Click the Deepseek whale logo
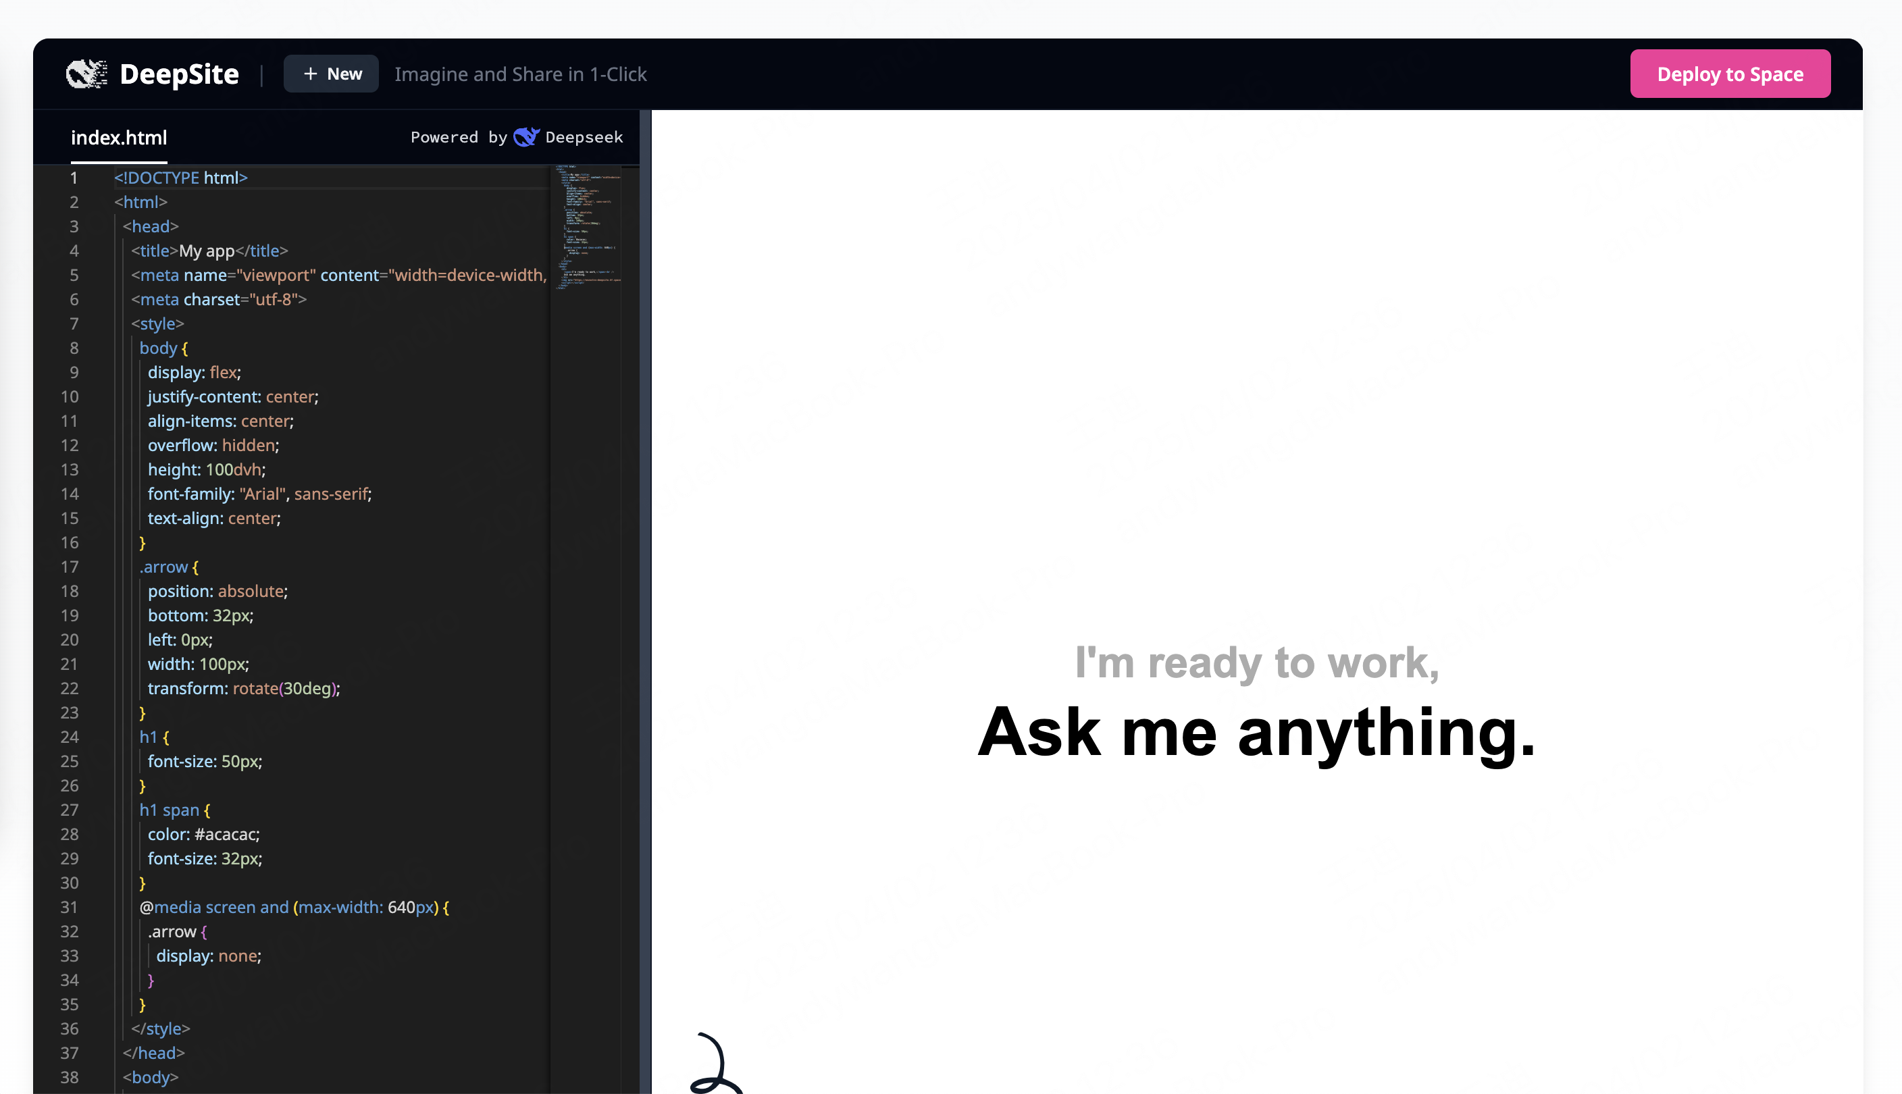Image resolution: width=1902 pixels, height=1094 pixels. click(x=526, y=136)
